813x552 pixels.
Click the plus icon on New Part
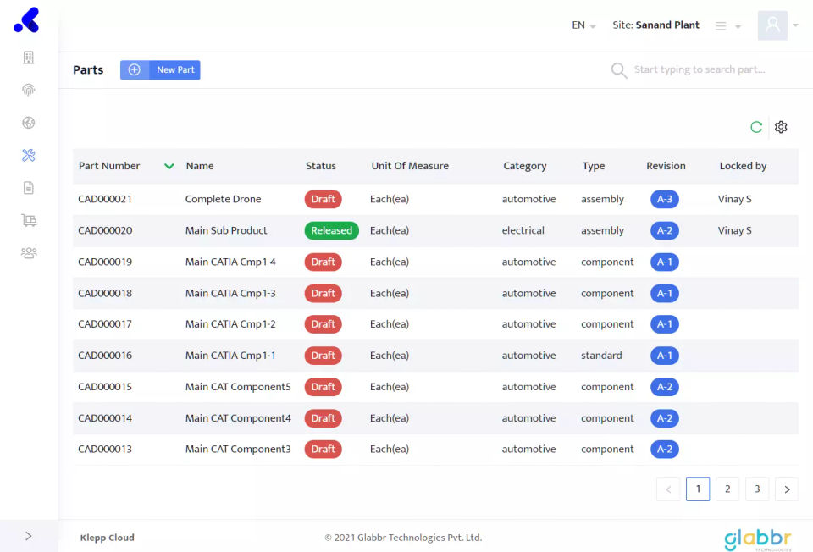coord(135,70)
